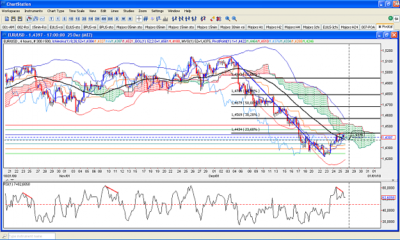Switch to the 15min-Rsi workspace tab

[x=39, y=27]
